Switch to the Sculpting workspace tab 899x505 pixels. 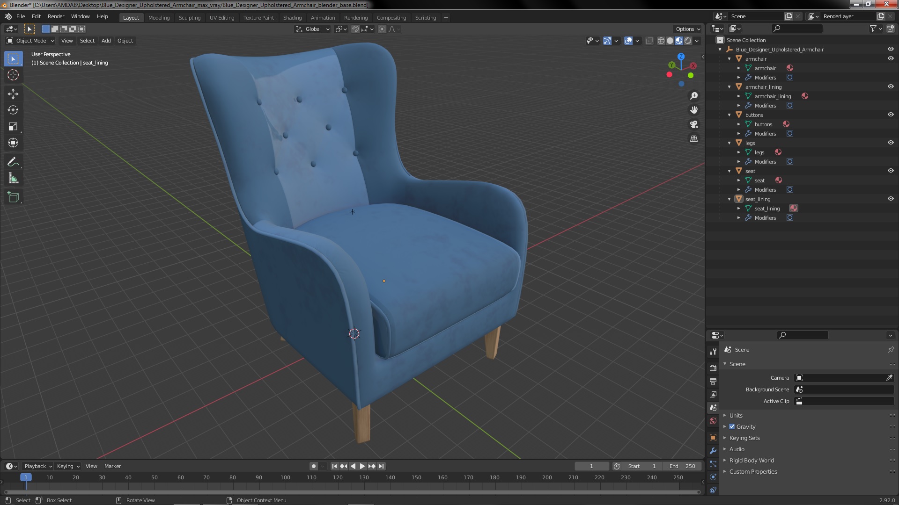pos(189,18)
